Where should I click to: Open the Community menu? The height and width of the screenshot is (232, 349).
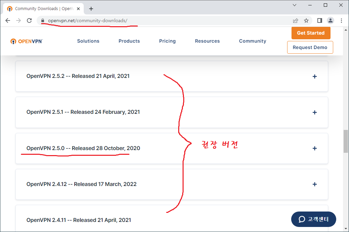coord(253,41)
